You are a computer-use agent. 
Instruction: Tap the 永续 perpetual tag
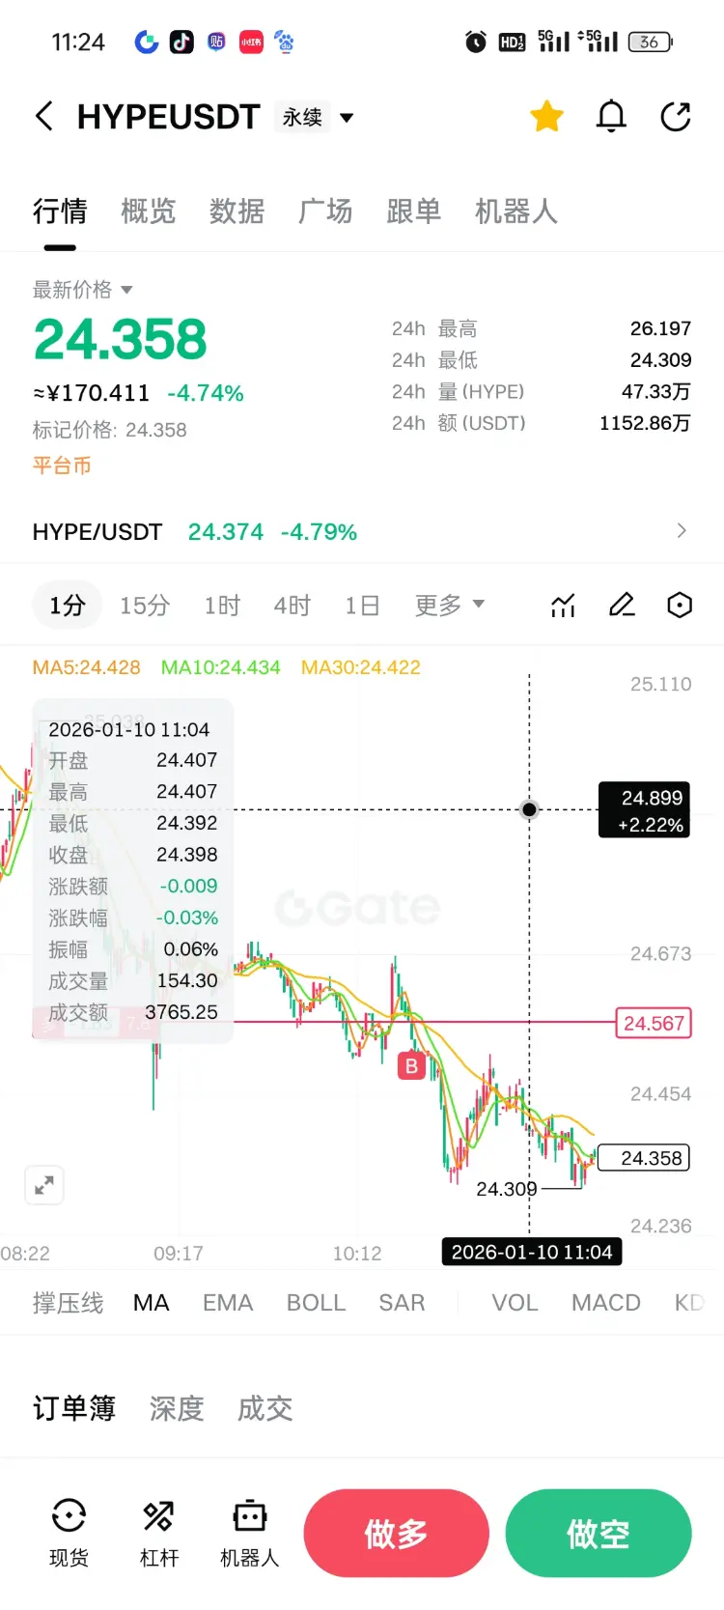click(x=302, y=117)
